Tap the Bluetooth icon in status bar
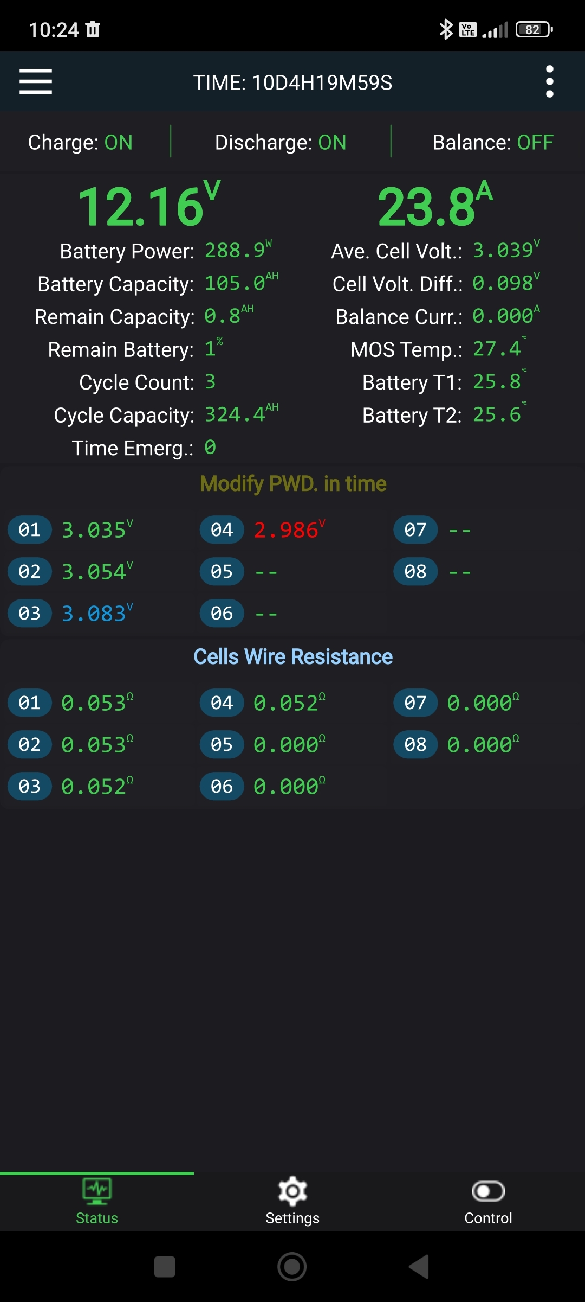 point(445,29)
